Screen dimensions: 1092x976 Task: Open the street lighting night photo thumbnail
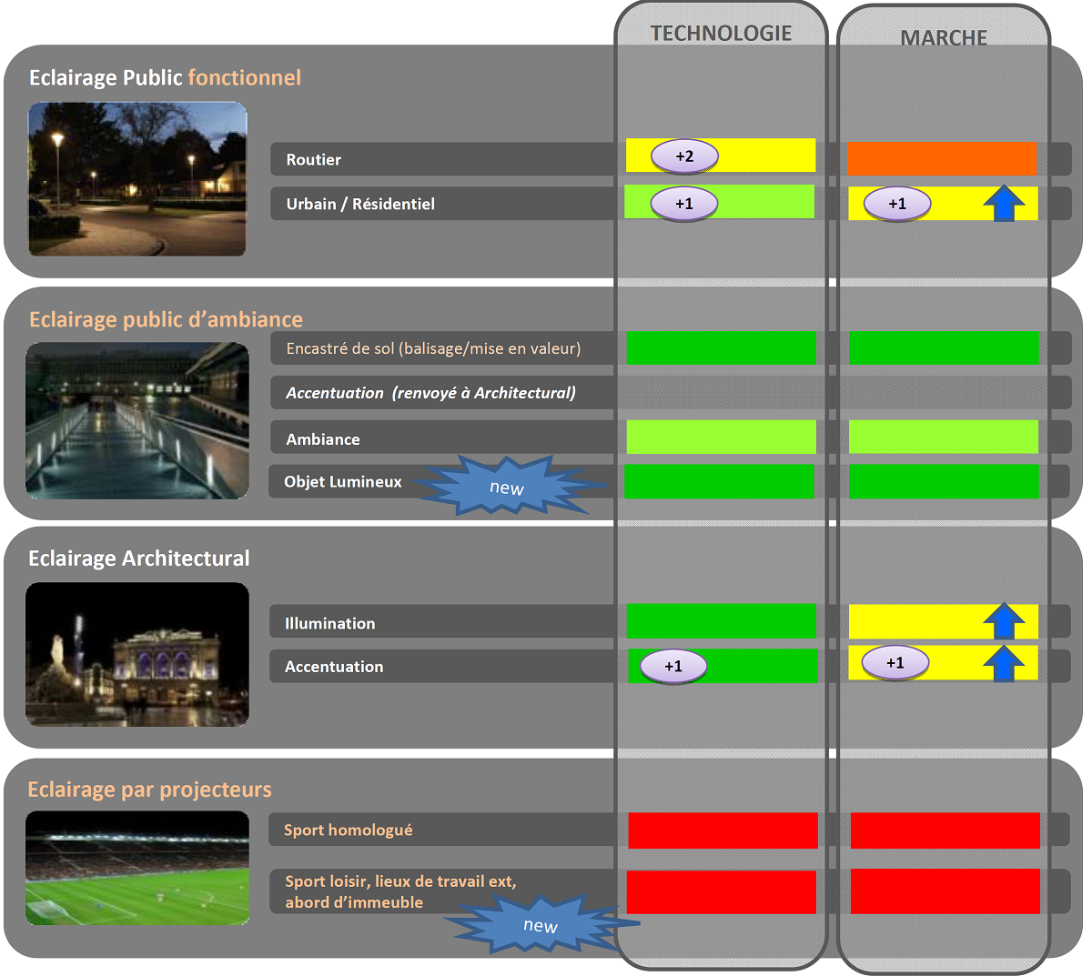click(x=137, y=179)
